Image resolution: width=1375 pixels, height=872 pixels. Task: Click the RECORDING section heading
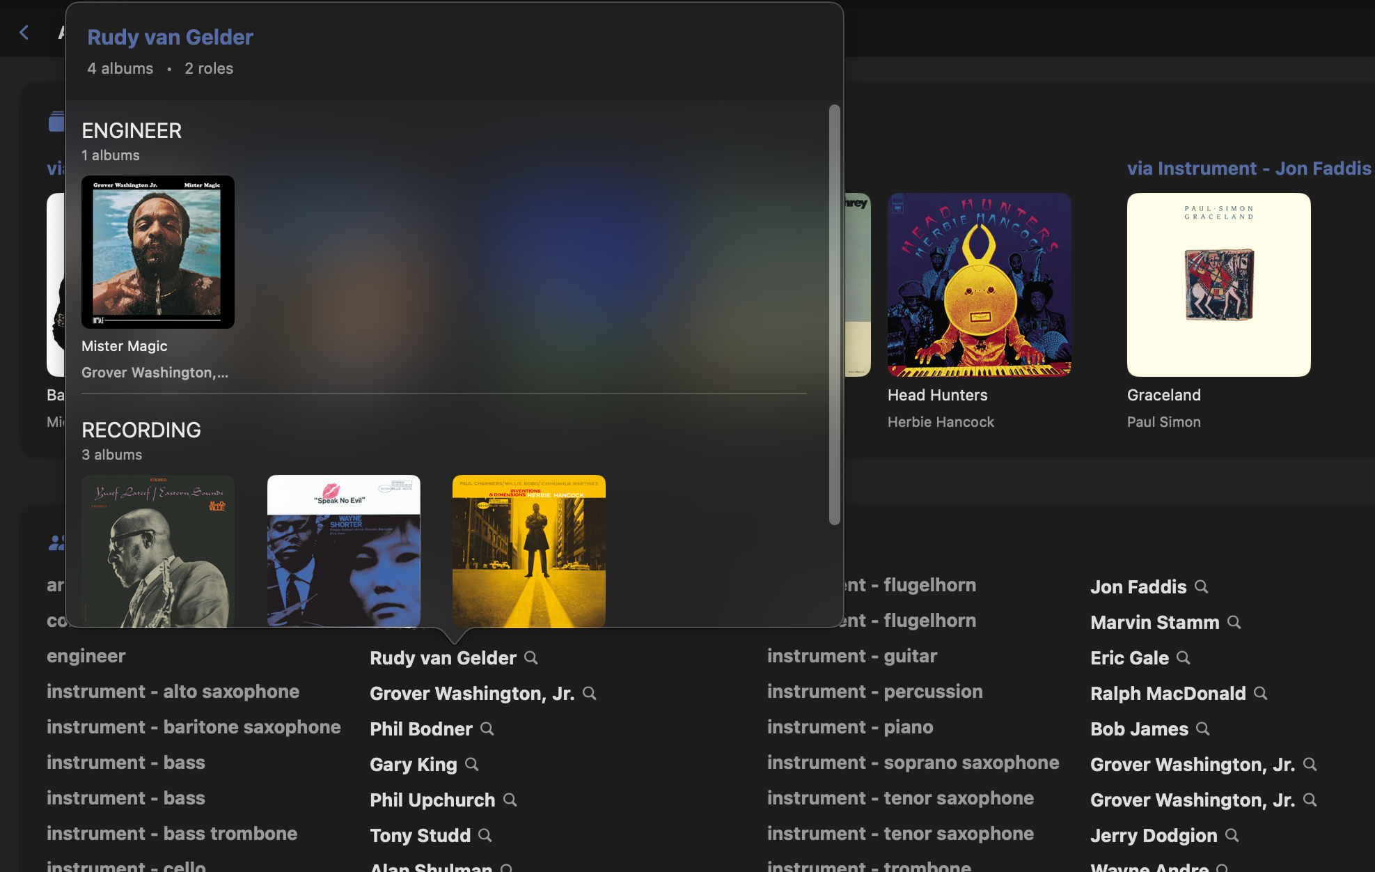point(141,430)
